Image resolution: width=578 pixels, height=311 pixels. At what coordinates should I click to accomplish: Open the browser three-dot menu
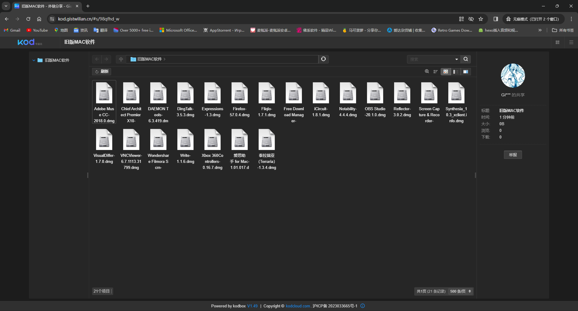pos(571,19)
